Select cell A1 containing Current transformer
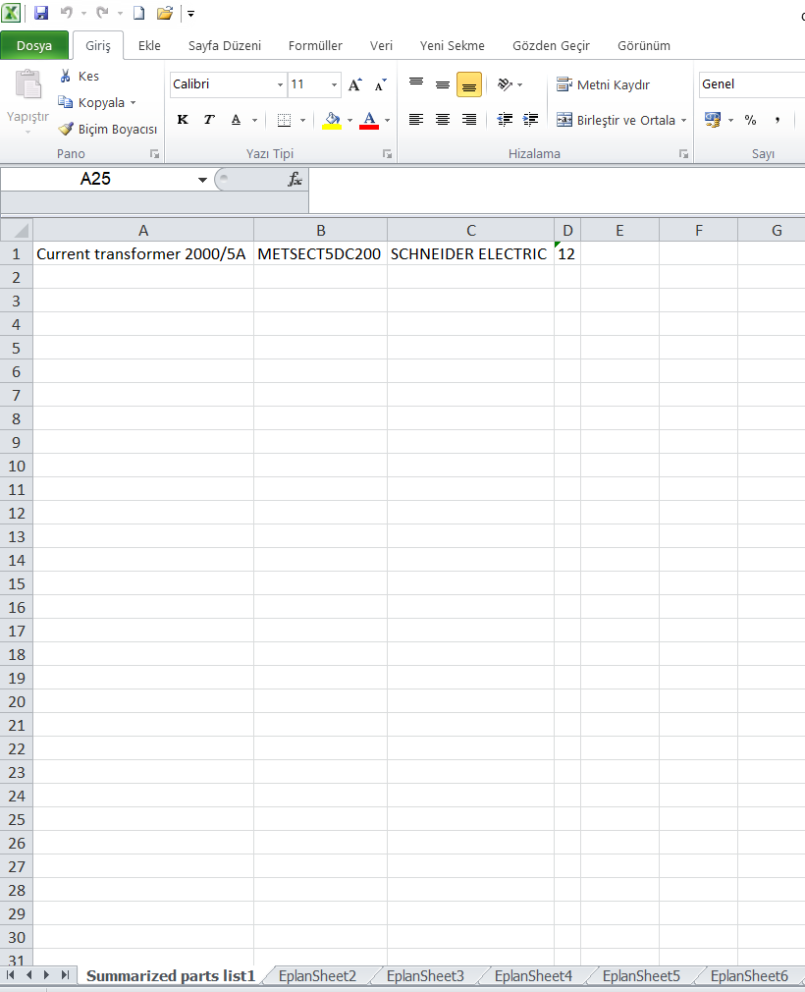 click(x=143, y=253)
